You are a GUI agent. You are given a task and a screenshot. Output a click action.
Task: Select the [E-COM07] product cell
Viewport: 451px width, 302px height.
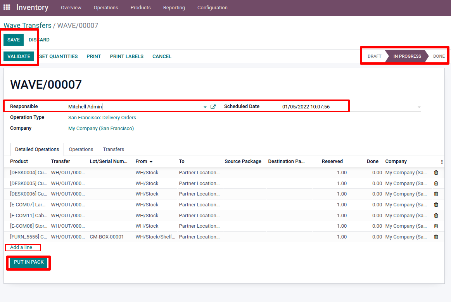28,205
